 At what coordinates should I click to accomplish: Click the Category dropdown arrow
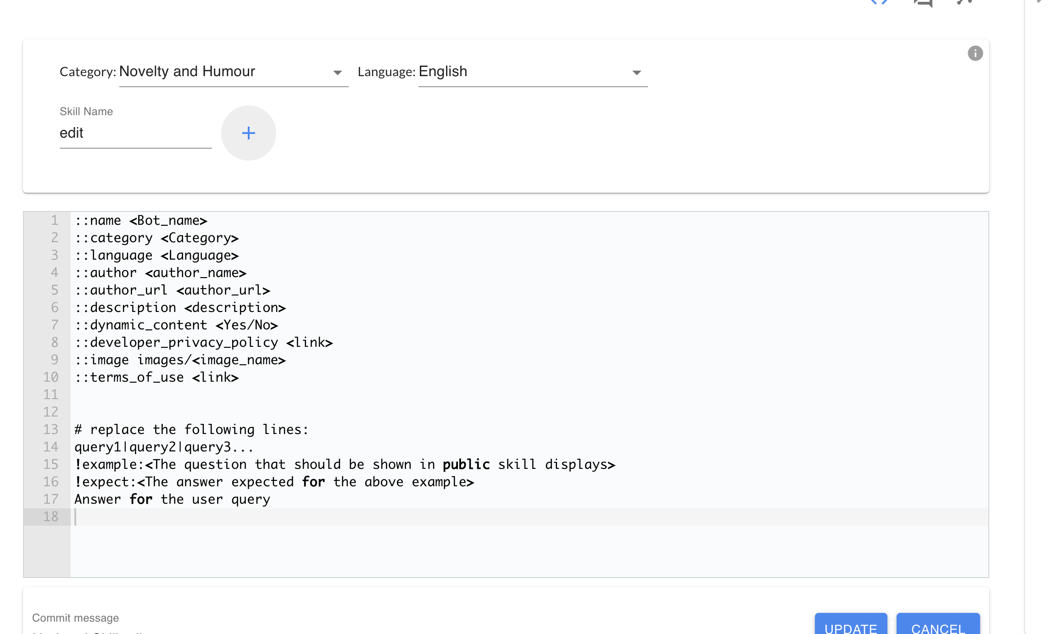click(338, 72)
